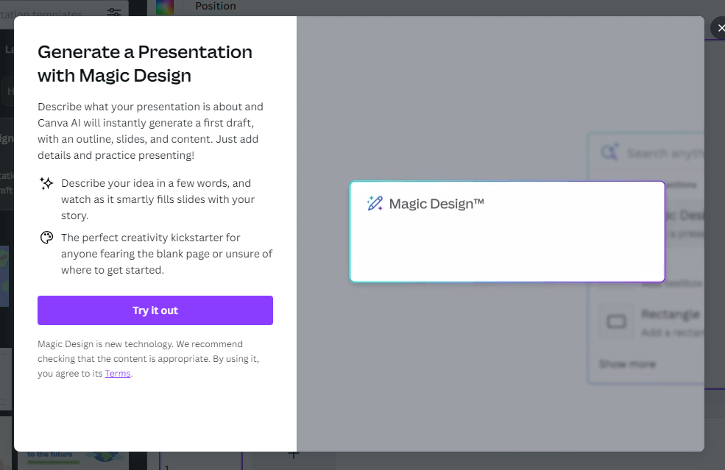Click the sparkle icon beside Describe your idea
725x470 pixels.
[x=46, y=183]
